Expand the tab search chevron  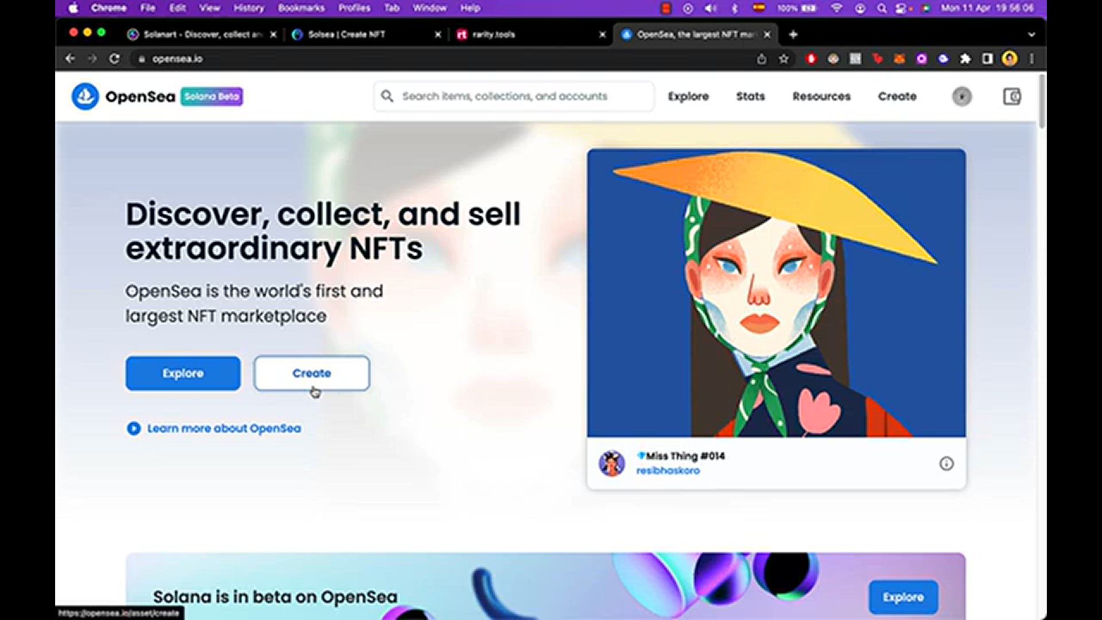coord(1031,34)
